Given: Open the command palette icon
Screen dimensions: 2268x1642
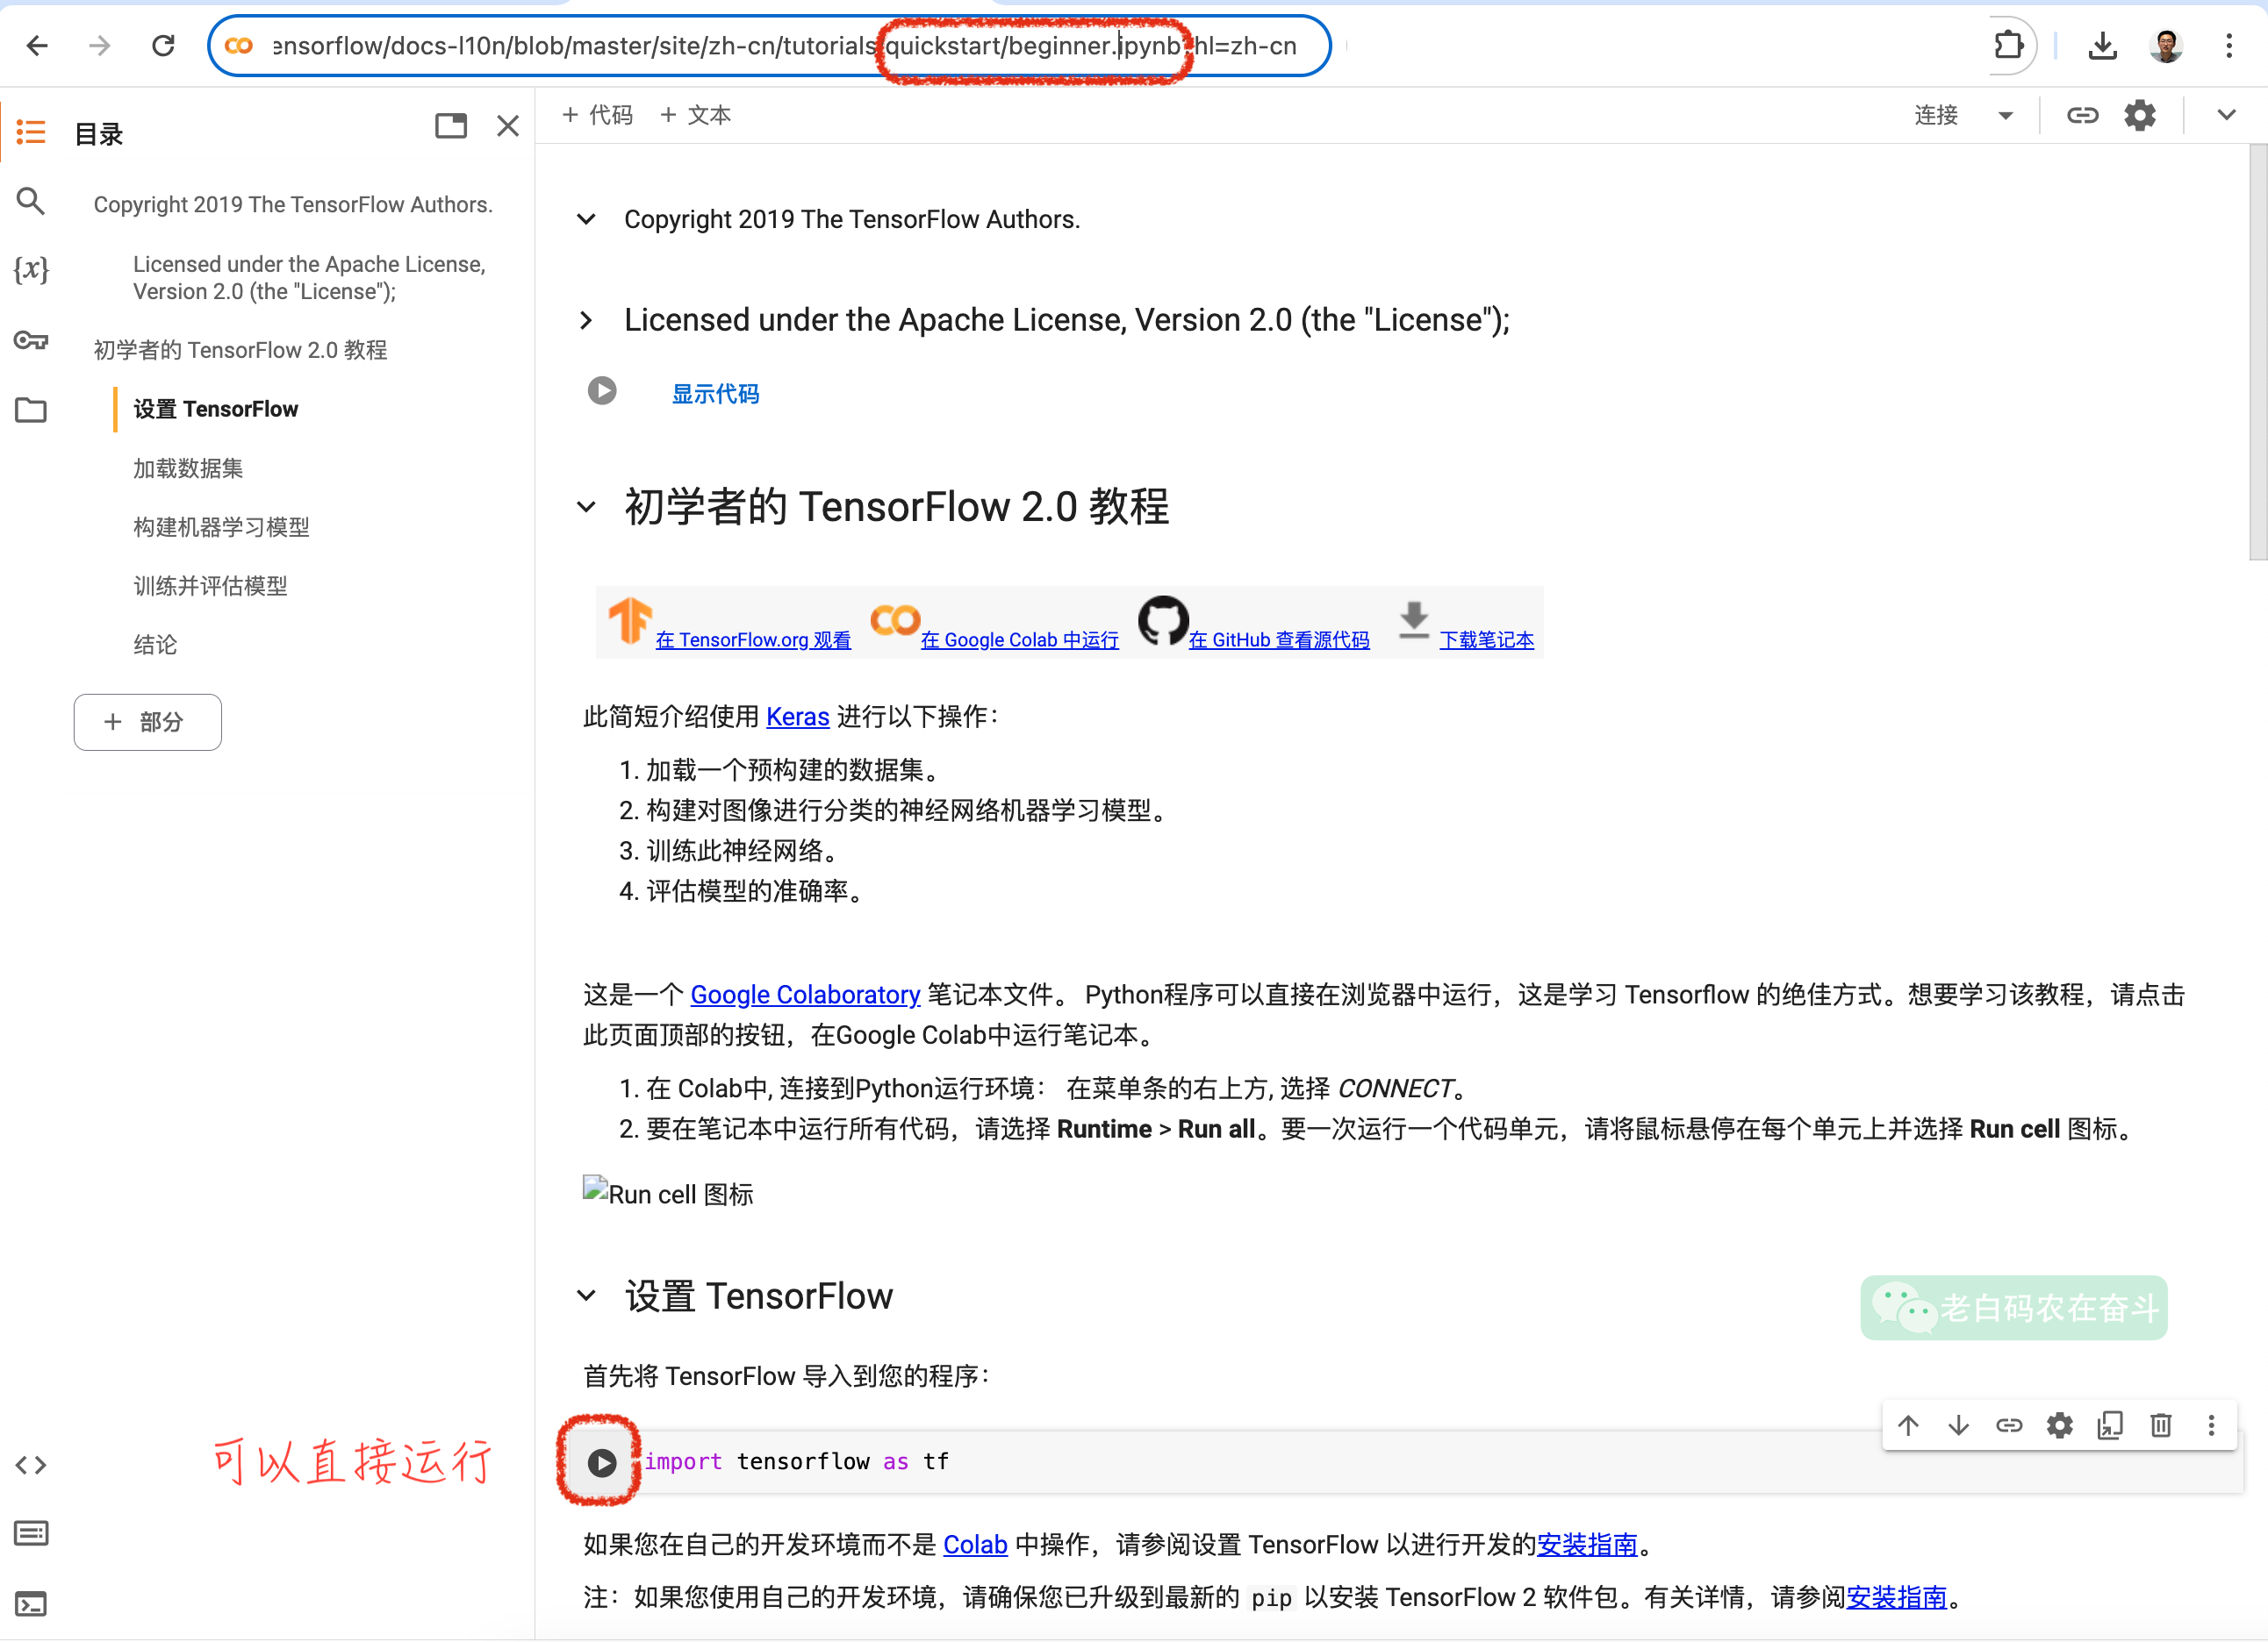Looking at the screenshot, I should tap(31, 1533).
